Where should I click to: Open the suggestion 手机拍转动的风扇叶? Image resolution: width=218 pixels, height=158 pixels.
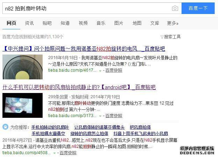click(x=50, y=127)
